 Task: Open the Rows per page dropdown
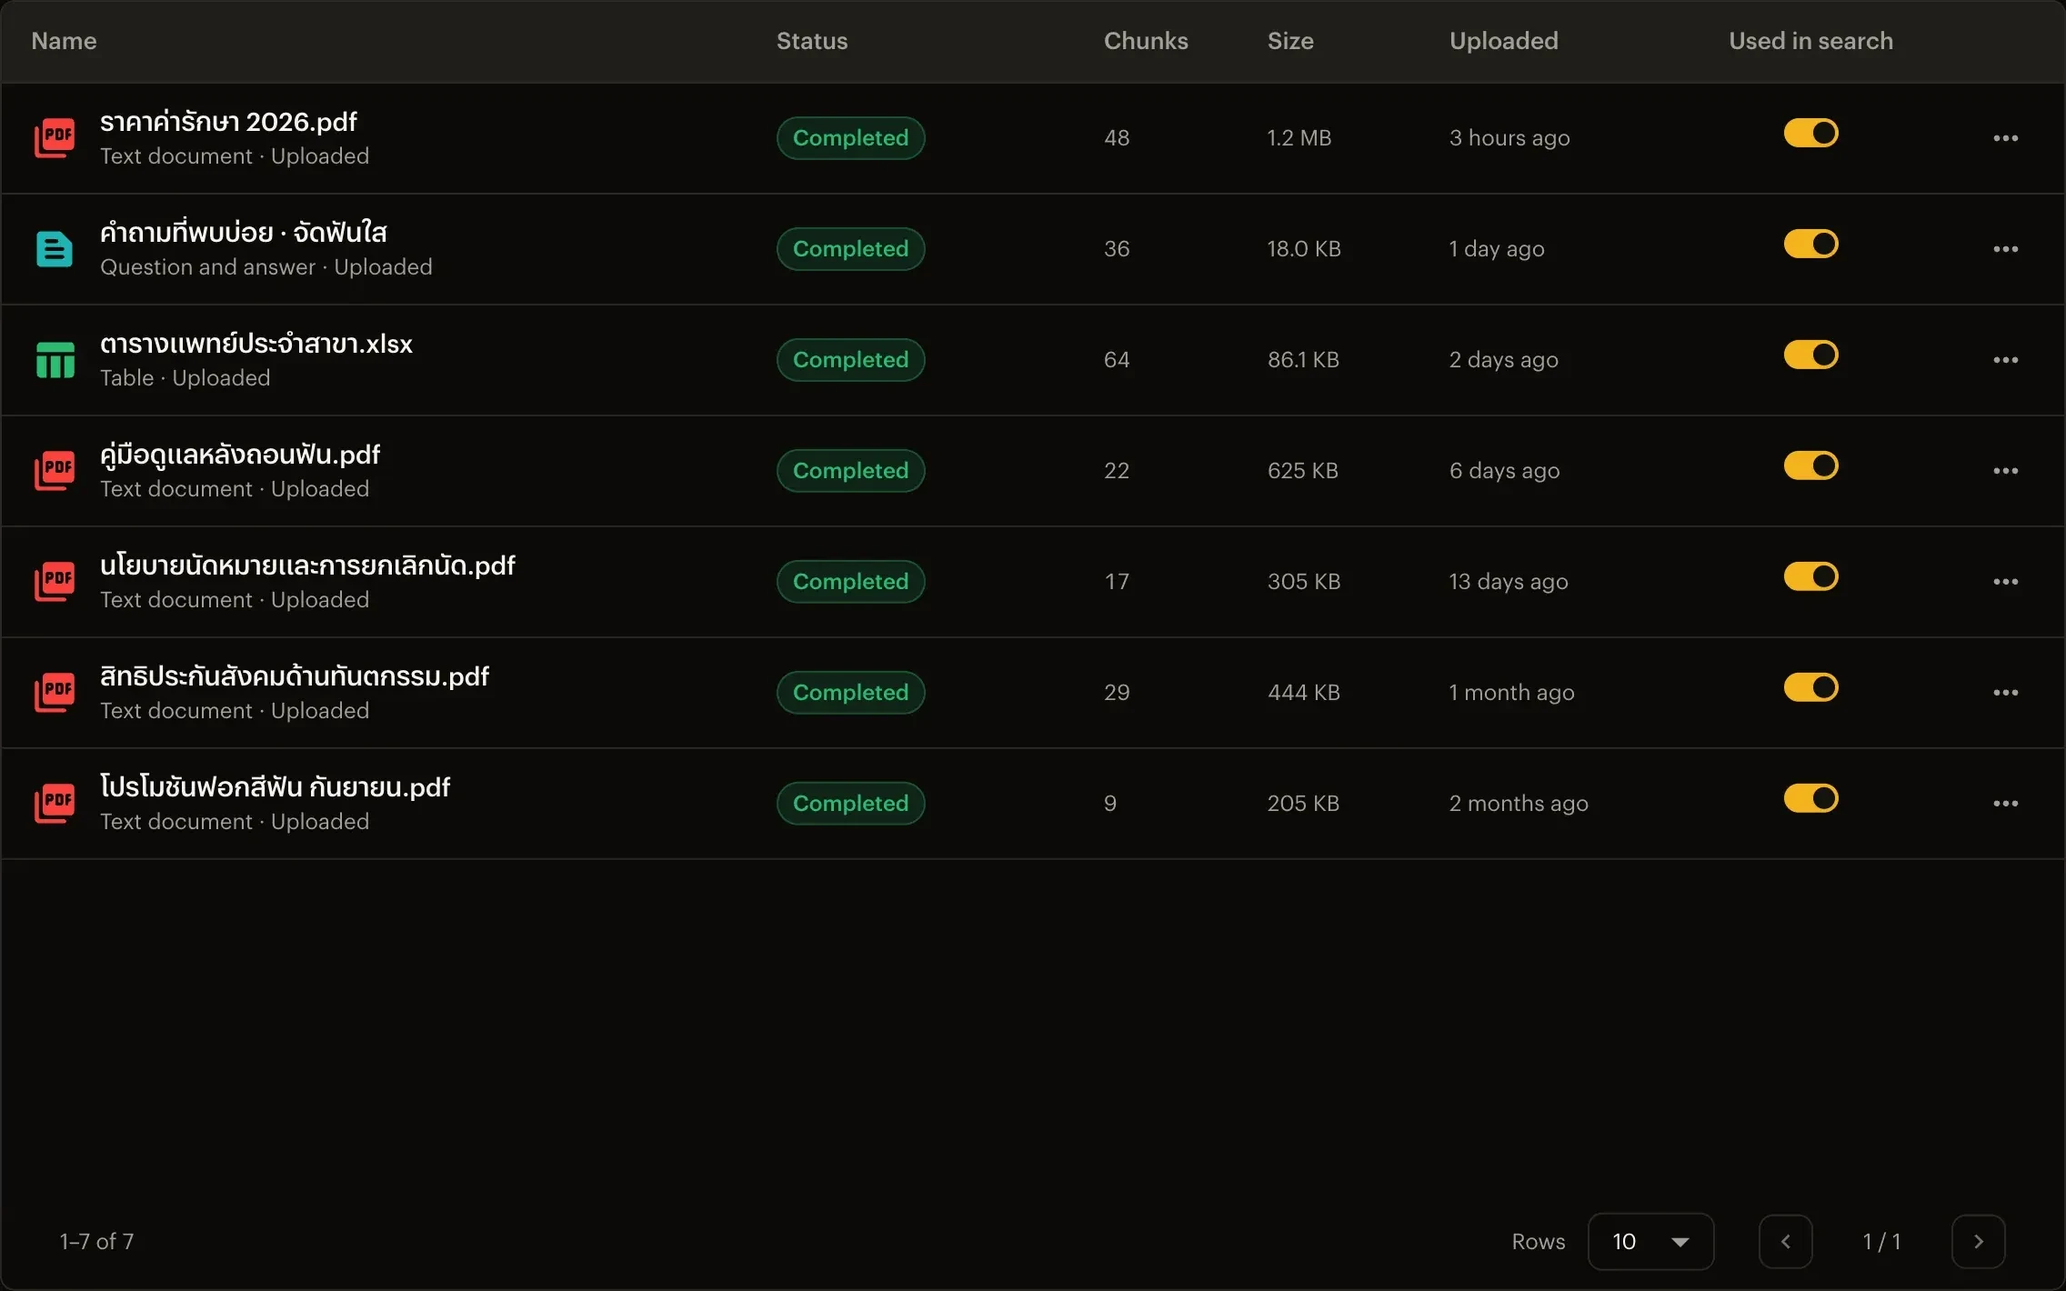tap(1650, 1241)
